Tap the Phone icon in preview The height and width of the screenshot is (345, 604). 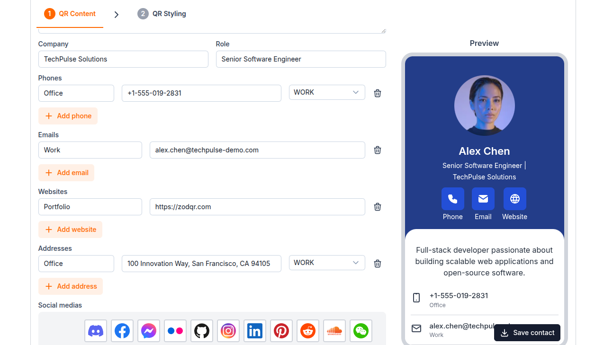[x=453, y=199]
